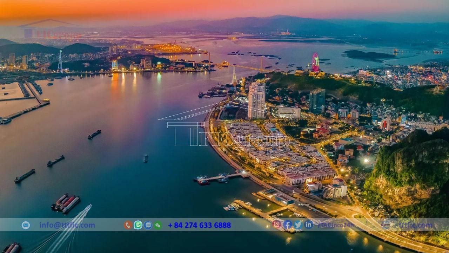Click the www globe icon
Viewport: 449px width, 253px height.
tap(386, 225)
